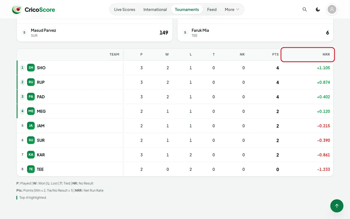
Task: Click the JA team badge
Action: pyautogui.click(x=31, y=126)
